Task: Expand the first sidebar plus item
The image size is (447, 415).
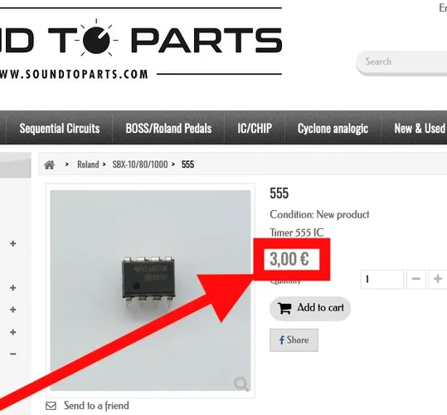Action: pos(12,243)
